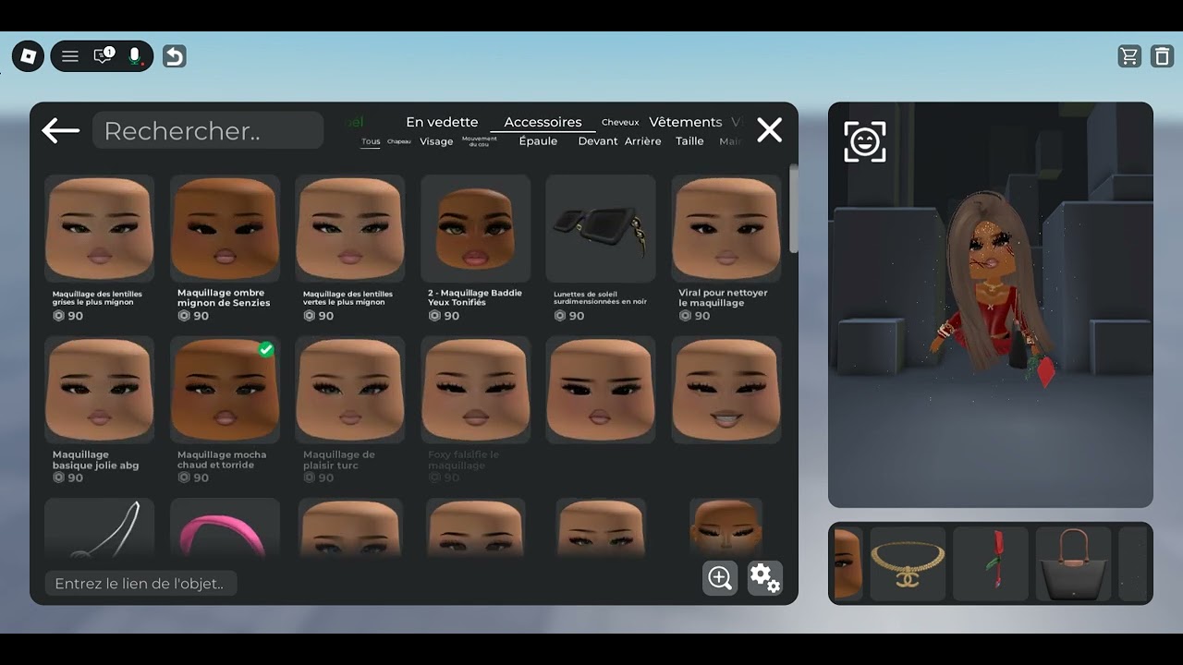Click the trash bin icon
Viewport: 1183px width, 665px height.
pyautogui.click(x=1162, y=56)
